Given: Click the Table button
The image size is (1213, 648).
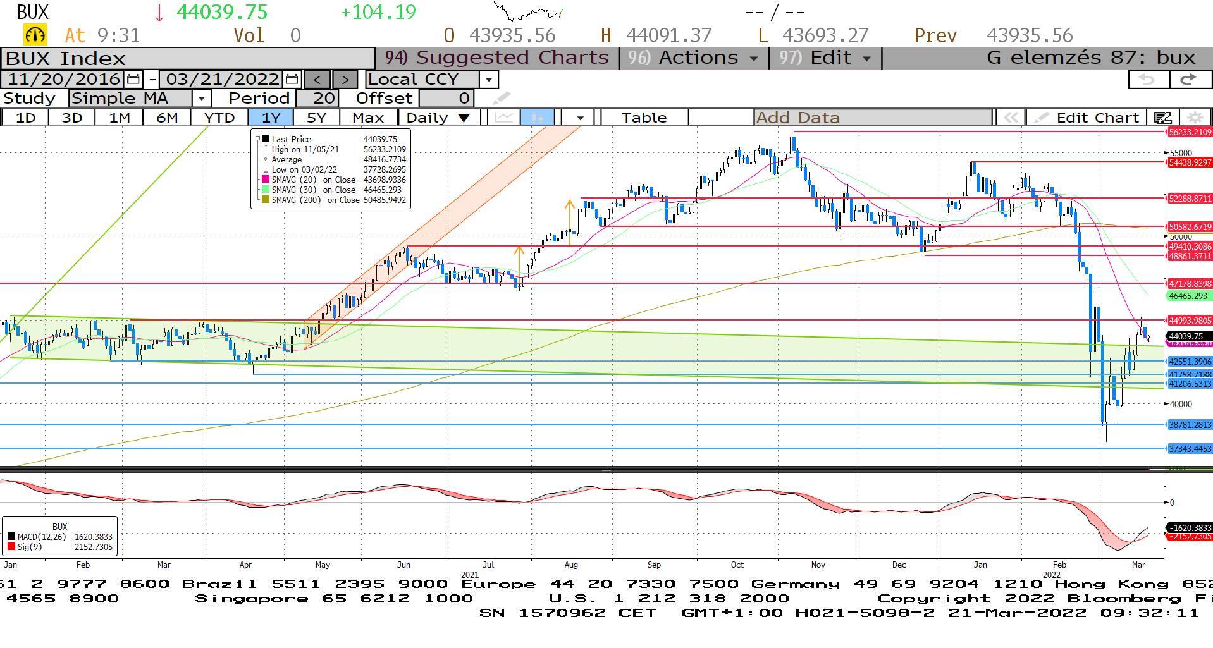Looking at the screenshot, I should click(x=644, y=118).
